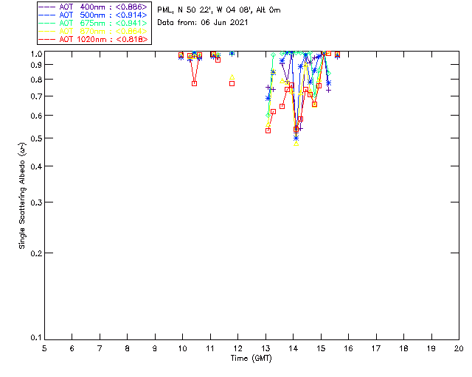
Task: Click the 'Time (GMT)' x-axis label
Action: [251, 359]
